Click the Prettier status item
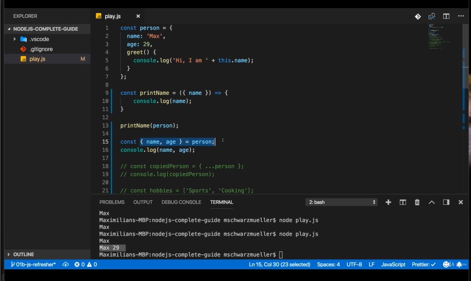Viewport: 471px width, 281px height. pyautogui.click(x=424, y=264)
